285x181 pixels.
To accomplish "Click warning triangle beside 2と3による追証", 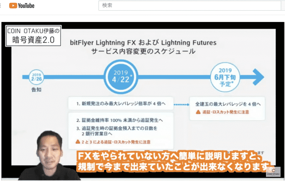I will pyautogui.click(x=78, y=142).
